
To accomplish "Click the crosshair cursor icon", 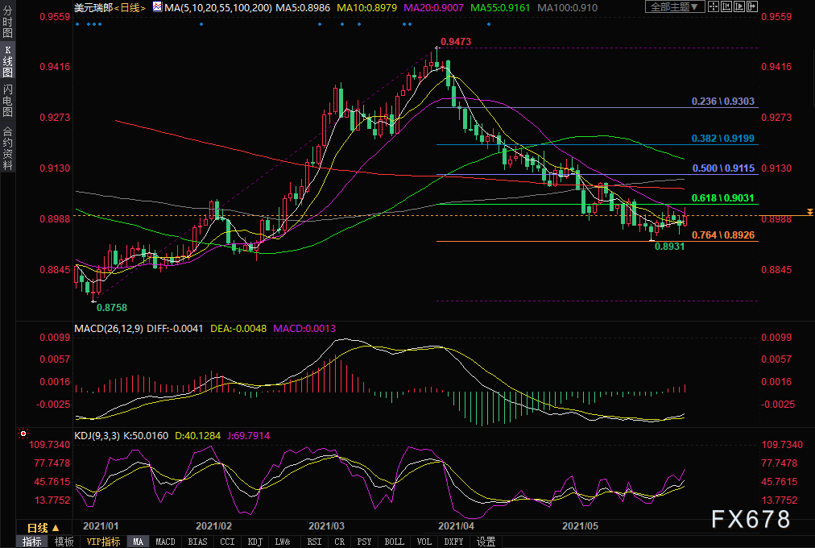I will click(x=714, y=6).
